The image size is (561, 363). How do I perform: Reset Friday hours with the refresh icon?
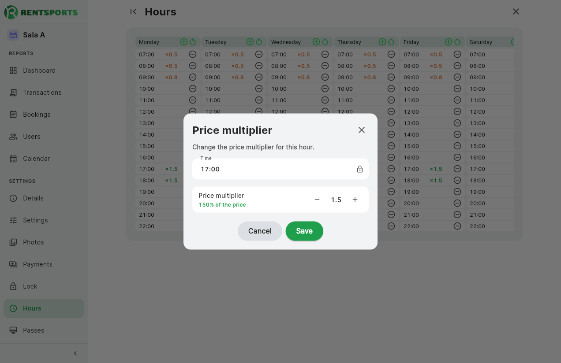(457, 42)
